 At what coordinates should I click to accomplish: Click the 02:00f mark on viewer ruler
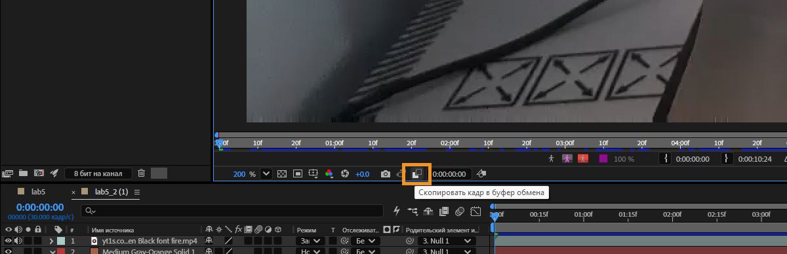click(449, 143)
